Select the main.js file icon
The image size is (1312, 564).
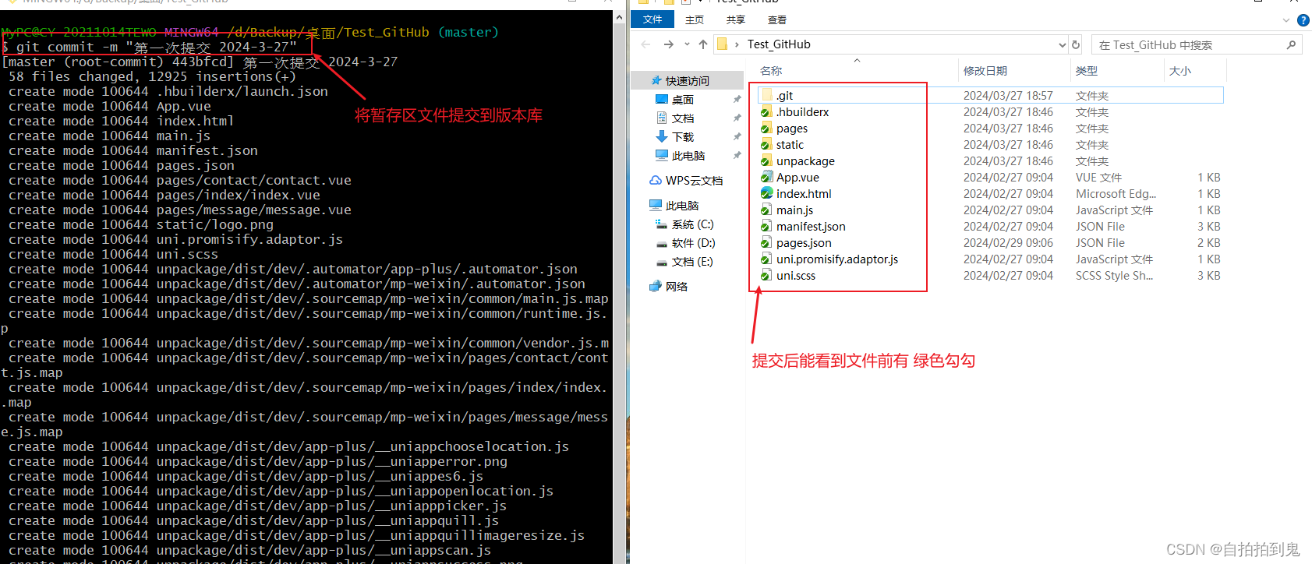click(x=766, y=210)
